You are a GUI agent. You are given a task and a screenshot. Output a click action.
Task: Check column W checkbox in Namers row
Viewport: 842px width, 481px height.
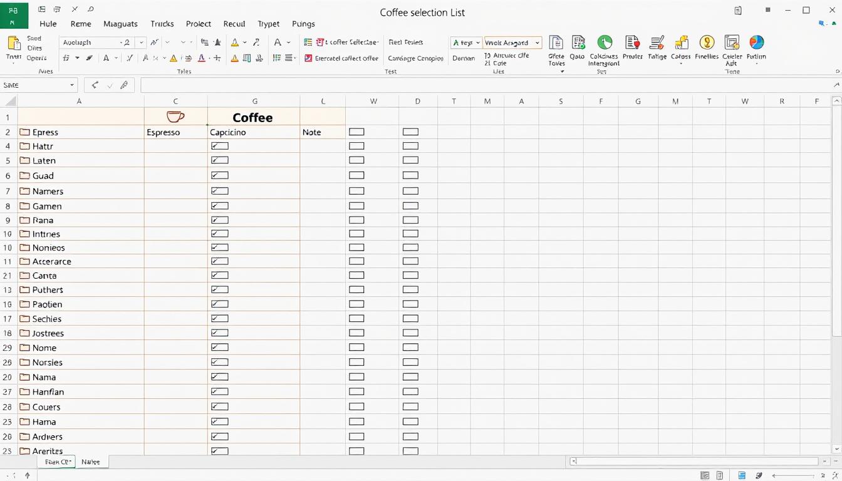[x=356, y=191]
